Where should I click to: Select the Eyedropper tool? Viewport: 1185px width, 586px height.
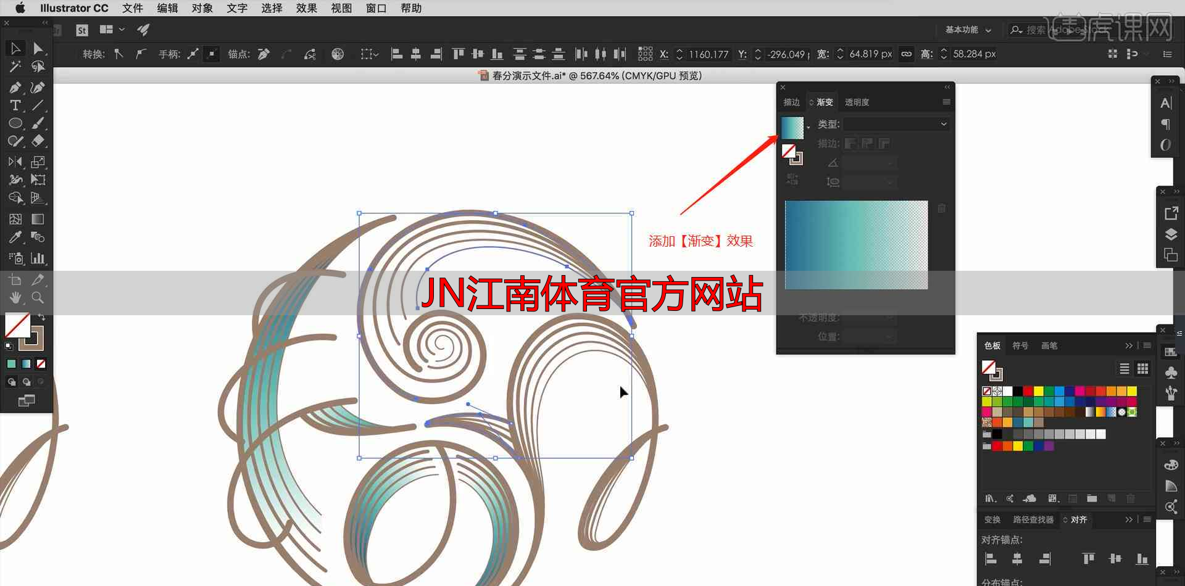[15, 237]
